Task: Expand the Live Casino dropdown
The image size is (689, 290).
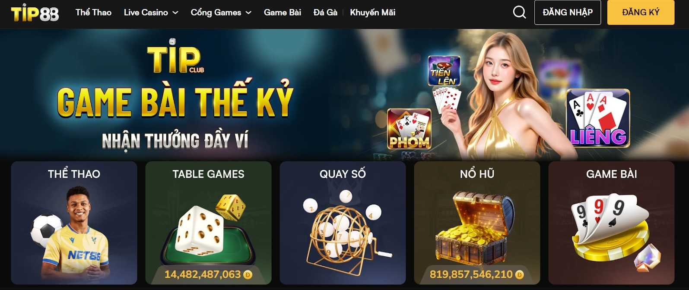Action: 151,13
